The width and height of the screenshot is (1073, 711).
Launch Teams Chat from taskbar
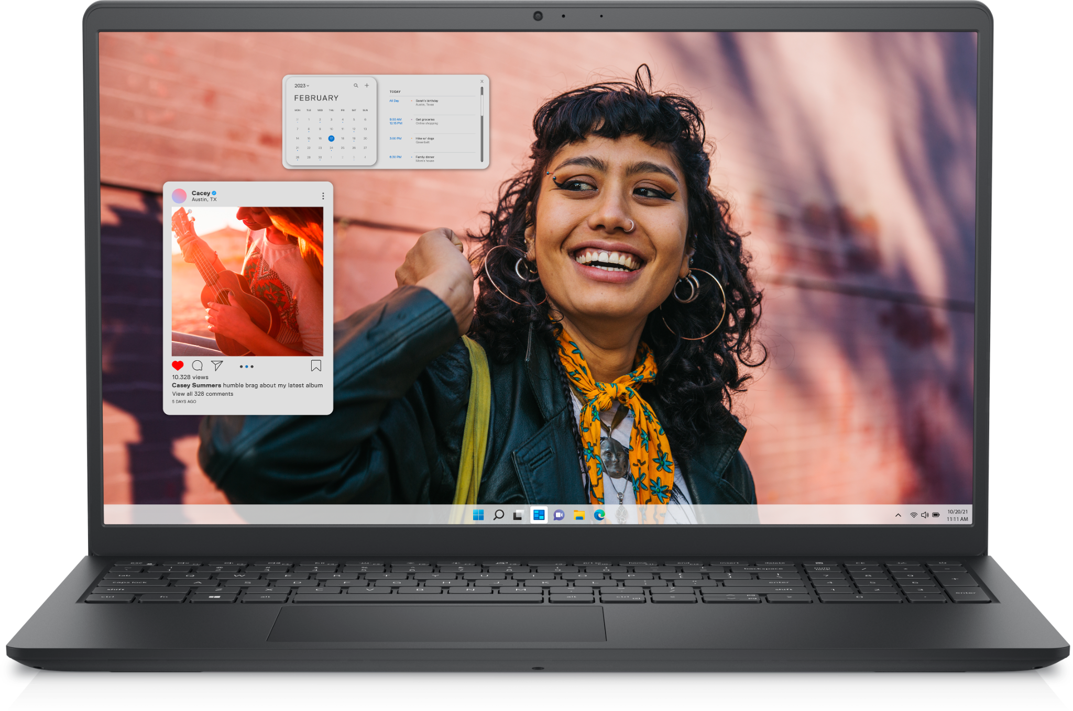click(559, 515)
